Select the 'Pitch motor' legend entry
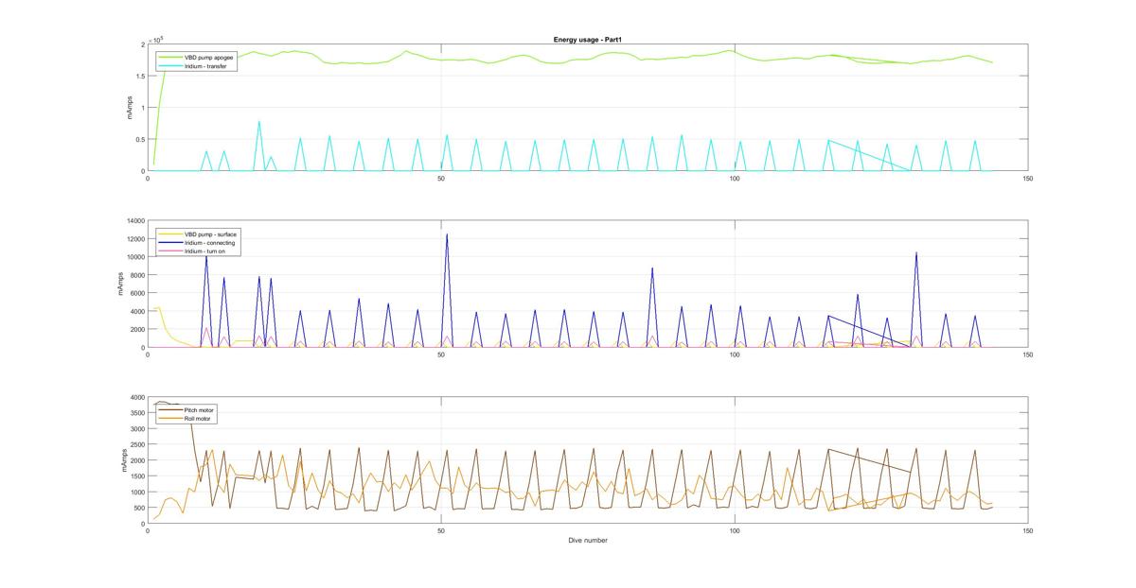 point(200,410)
